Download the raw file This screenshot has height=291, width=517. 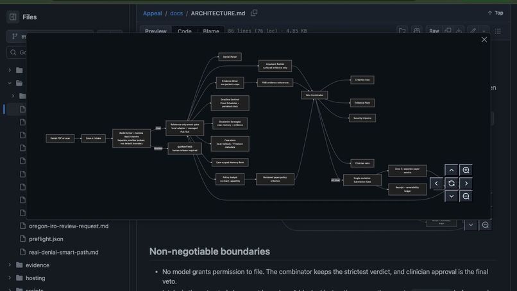pyautogui.click(x=459, y=31)
